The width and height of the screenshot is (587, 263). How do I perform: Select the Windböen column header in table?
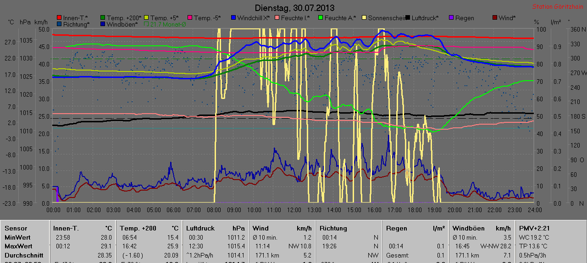[x=465, y=228]
